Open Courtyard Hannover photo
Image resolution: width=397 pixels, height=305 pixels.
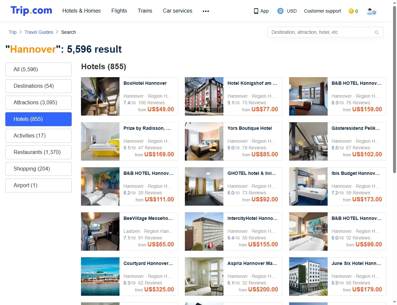[100, 277]
